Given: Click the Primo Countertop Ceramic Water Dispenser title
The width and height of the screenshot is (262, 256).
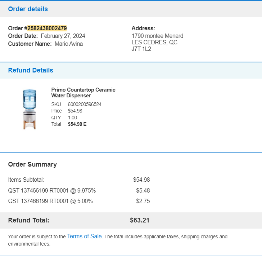Looking at the screenshot, I should 83,93.
